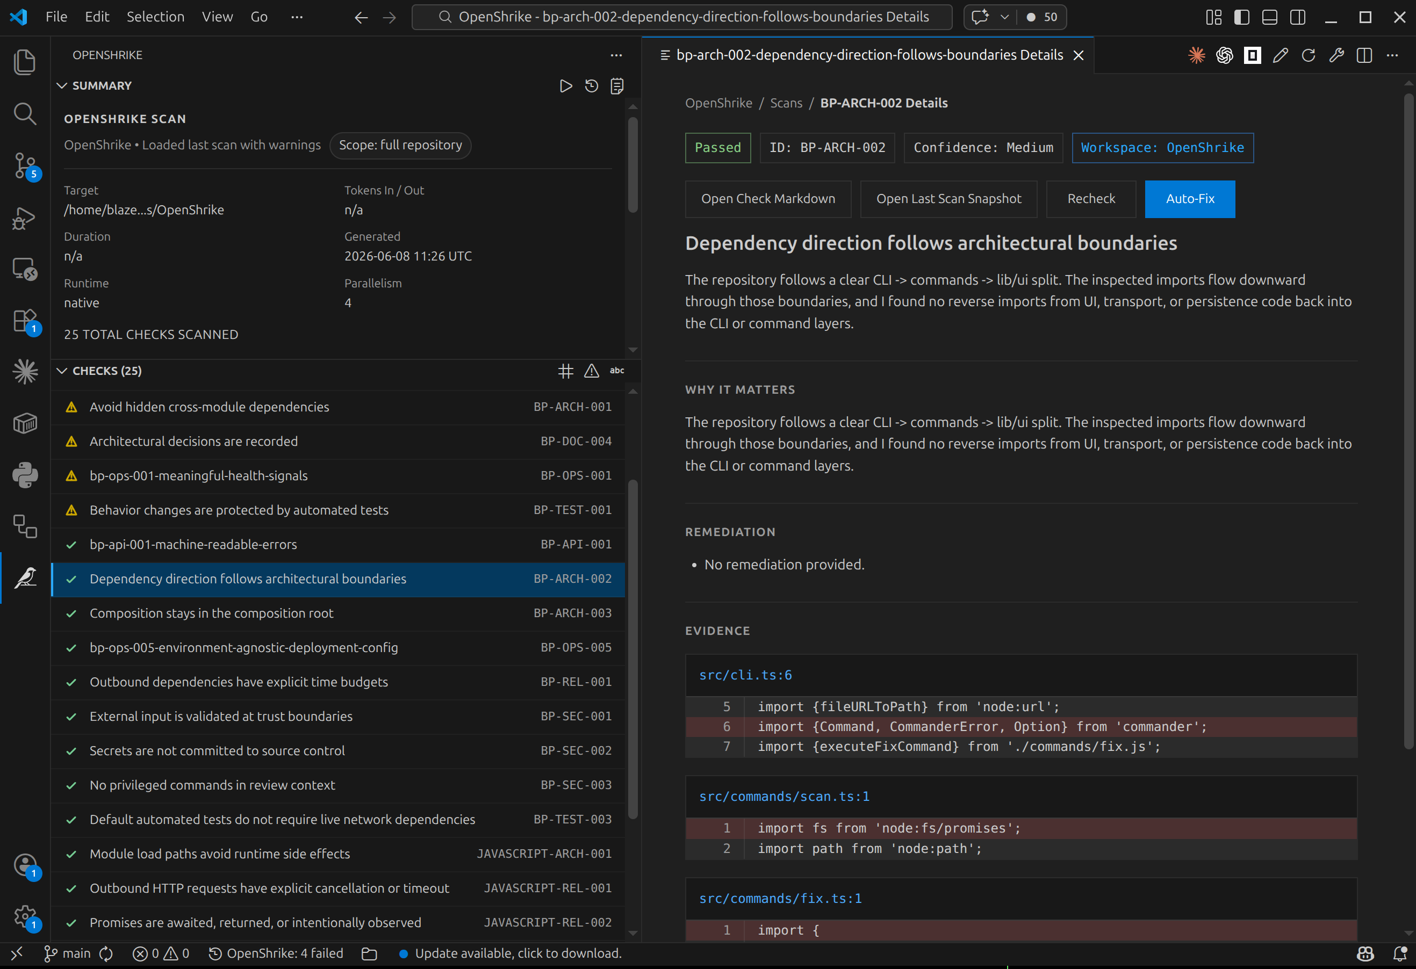Open Copilot status icon in status bar
The width and height of the screenshot is (1416, 969).
pos(1365,954)
